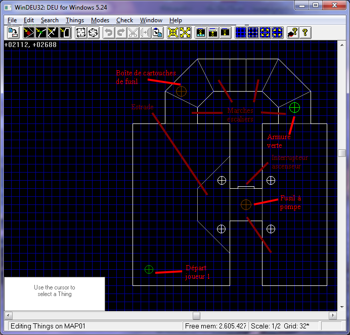350x335 pixels.
Task: Click the horizontal scrollbar thumb
Action: coord(196,316)
